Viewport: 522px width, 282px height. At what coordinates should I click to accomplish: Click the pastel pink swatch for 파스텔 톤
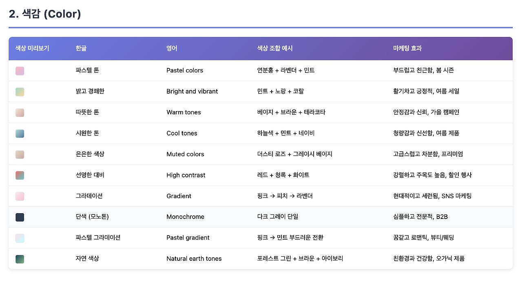coord(20,71)
